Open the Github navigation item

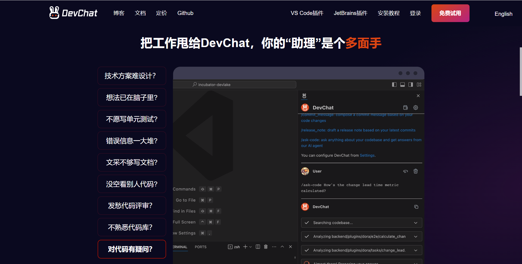(x=185, y=13)
